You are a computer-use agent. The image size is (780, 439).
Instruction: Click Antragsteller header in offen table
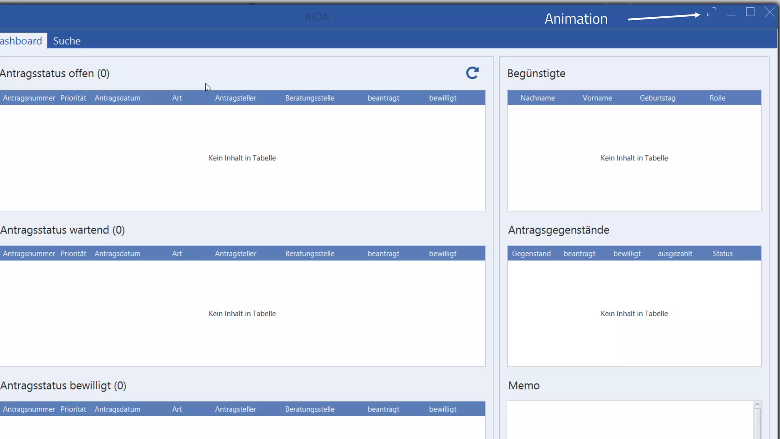pyautogui.click(x=235, y=98)
